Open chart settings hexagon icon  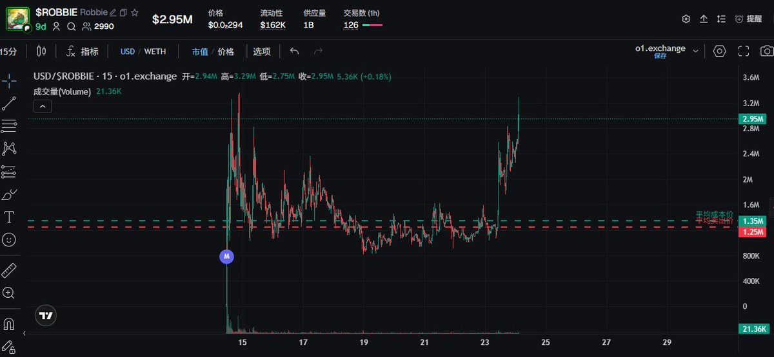click(x=720, y=51)
